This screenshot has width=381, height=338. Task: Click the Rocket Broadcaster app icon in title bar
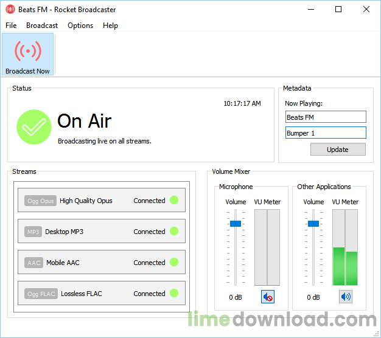10,10
